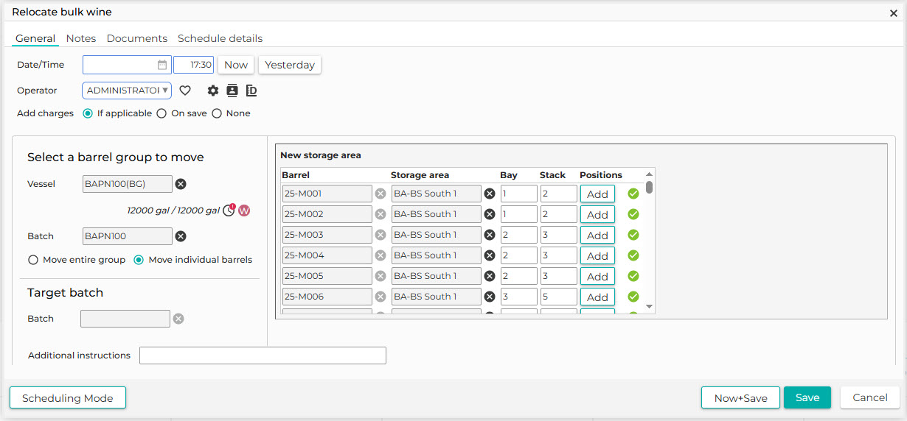The width and height of the screenshot is (907, 421).
Task: Remove barrel 25-M002 from list
Action: click(x=380, y=214)
